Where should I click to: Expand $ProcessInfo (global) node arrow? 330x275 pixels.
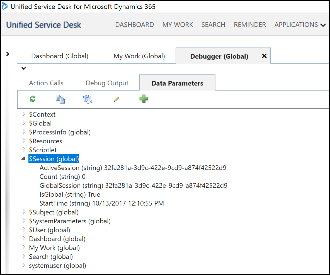pyautogui.click(x=24, y=132)
